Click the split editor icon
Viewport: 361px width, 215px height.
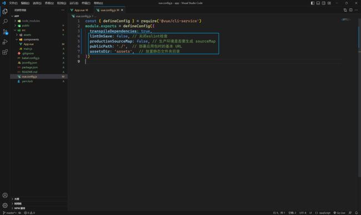pos(350,10)
